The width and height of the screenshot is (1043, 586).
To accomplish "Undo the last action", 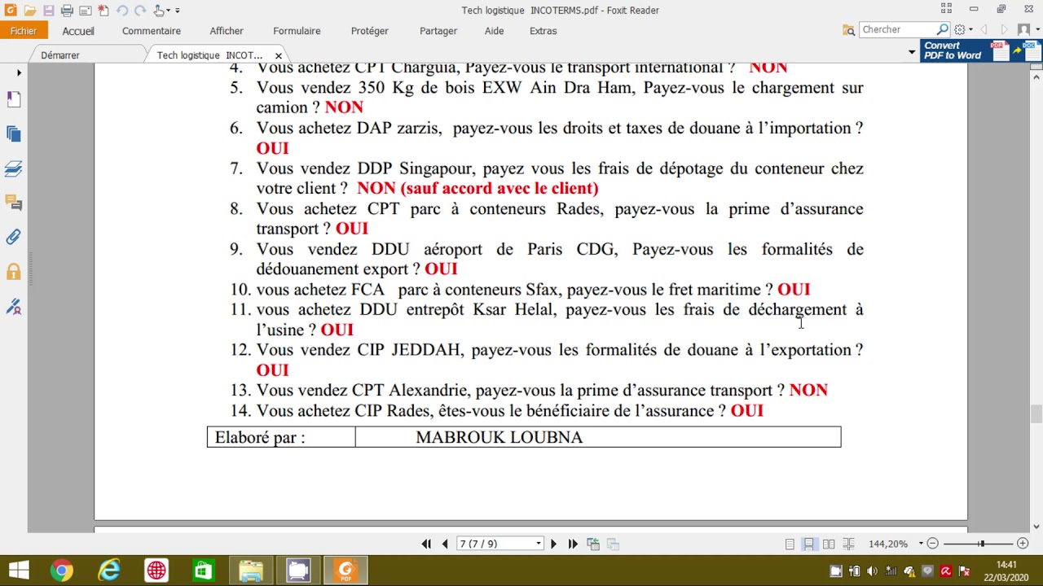I will (122, 11).
